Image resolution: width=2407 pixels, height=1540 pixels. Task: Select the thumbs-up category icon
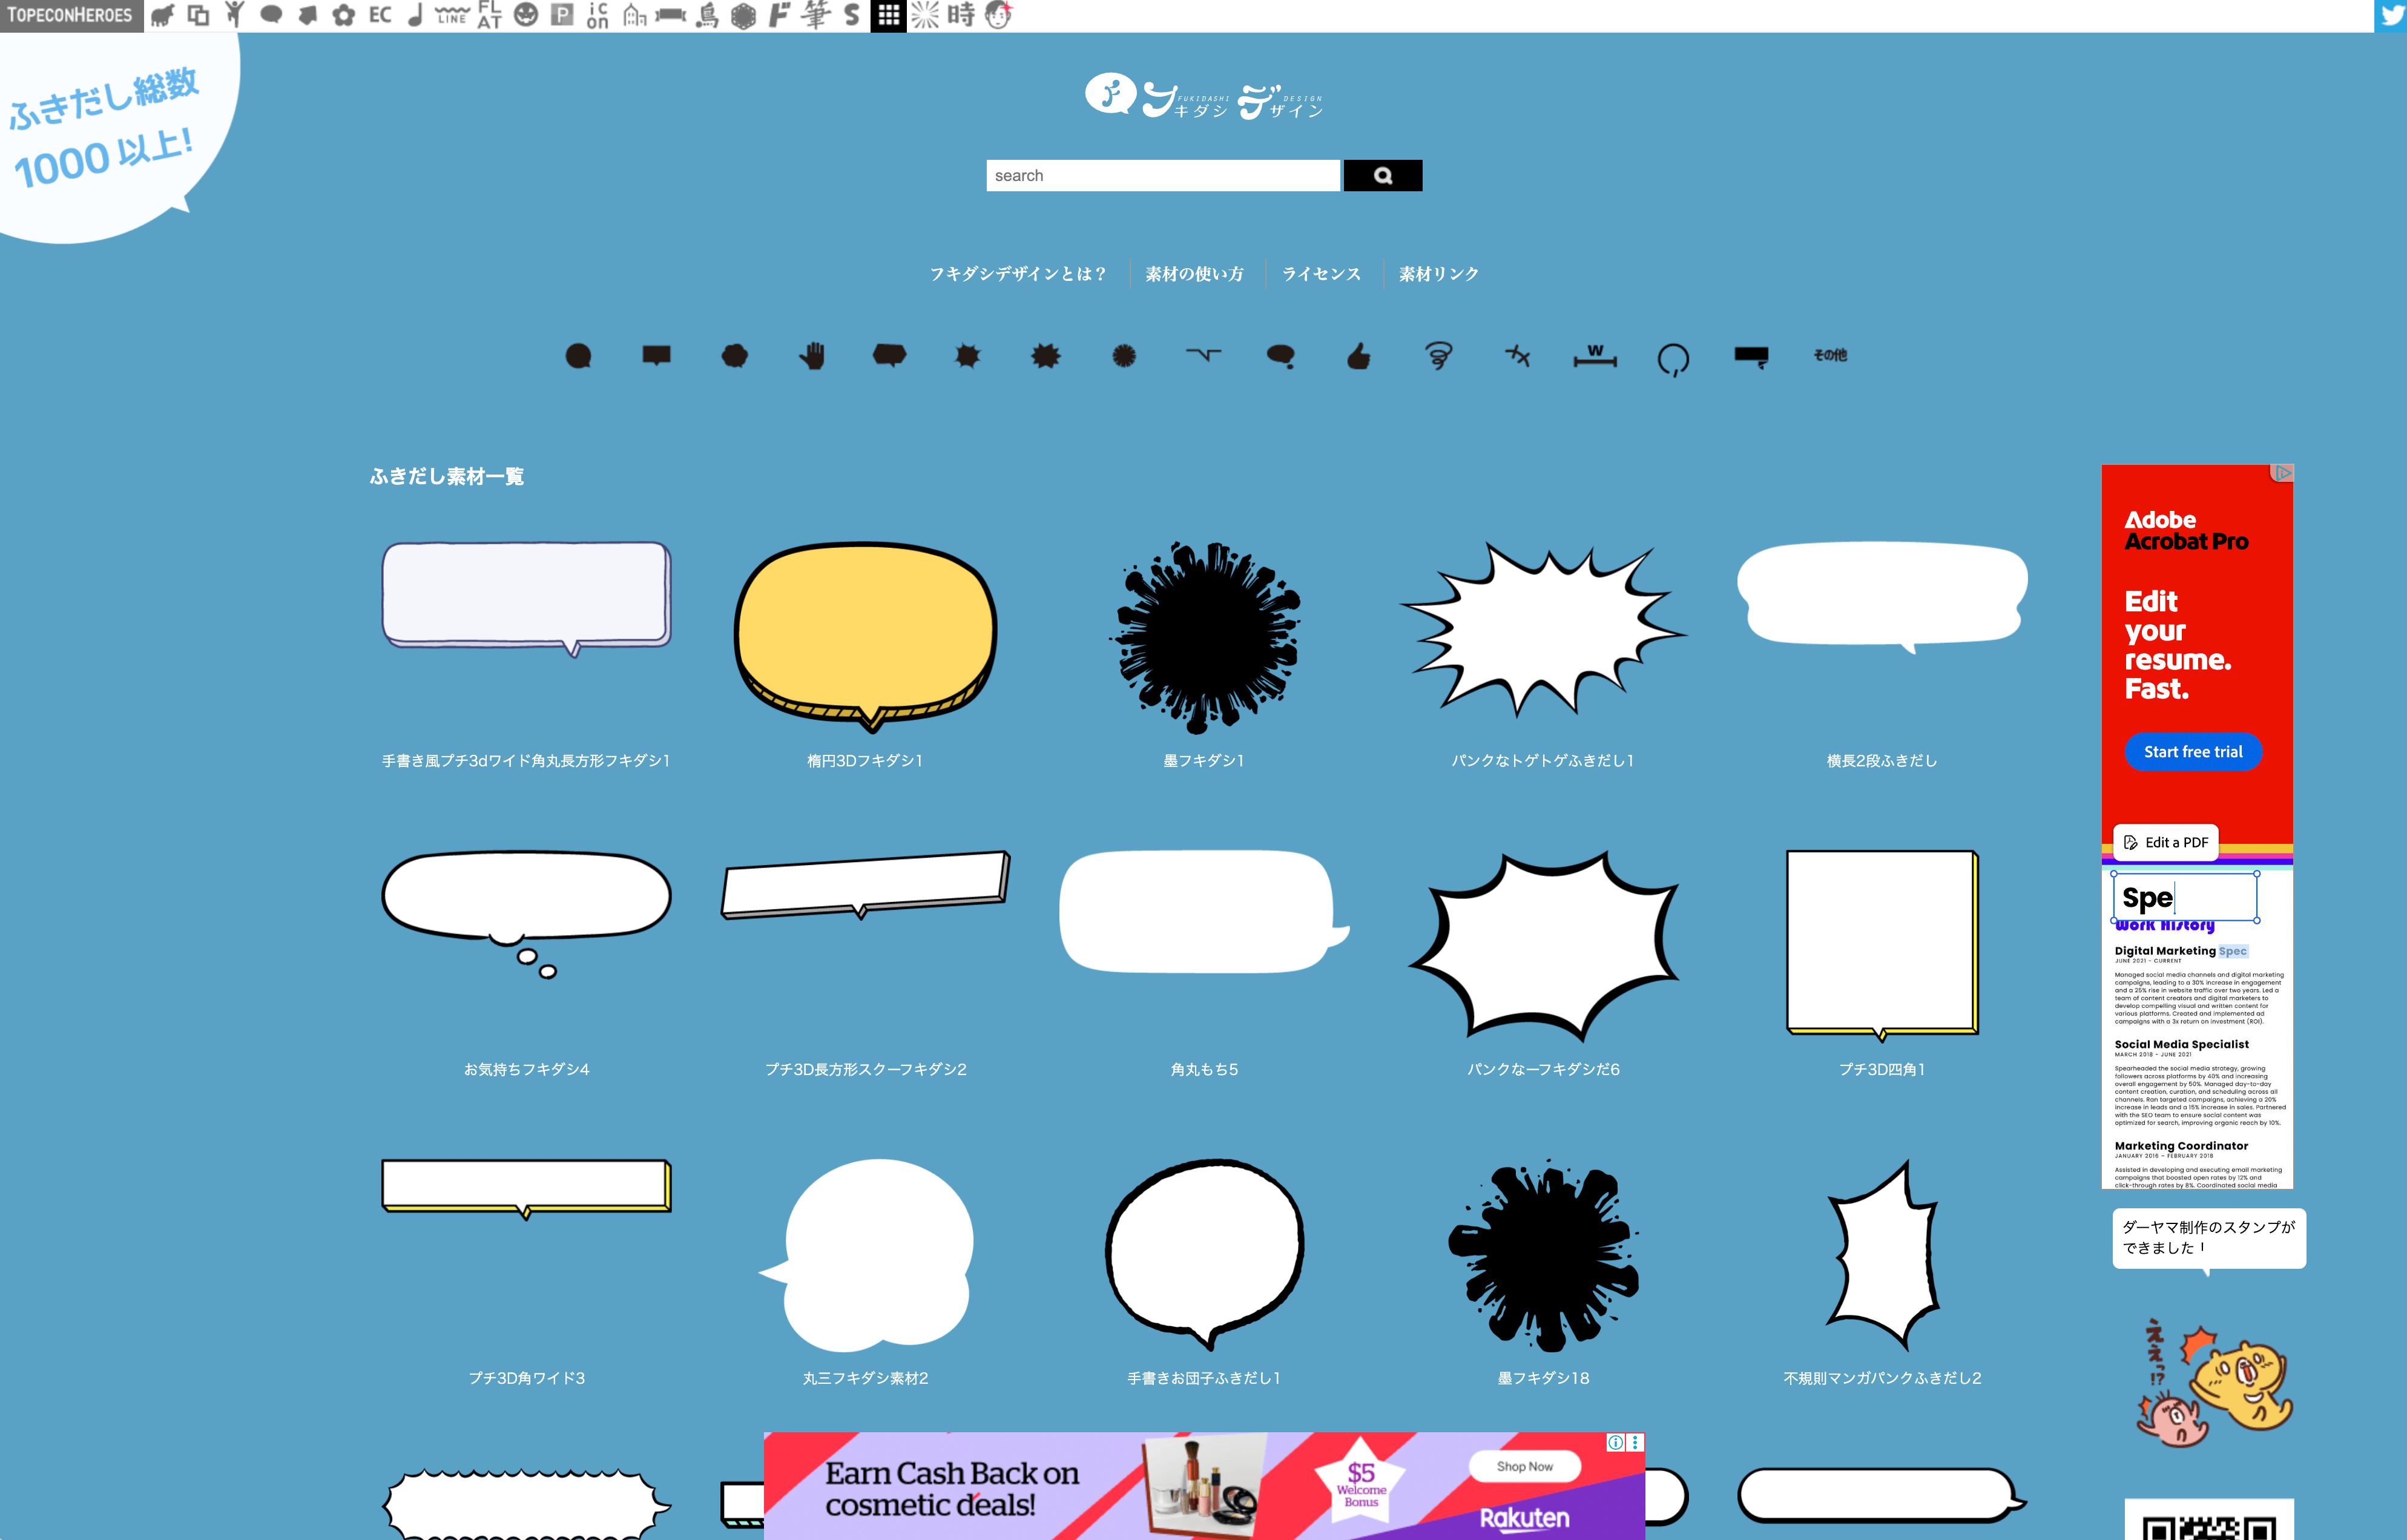point(1359,356)
